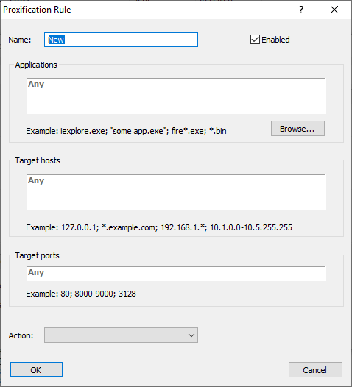This screenshot has height=387, width=352.
Task: Click the Target hosts group label
Action: tap(38, 160)
